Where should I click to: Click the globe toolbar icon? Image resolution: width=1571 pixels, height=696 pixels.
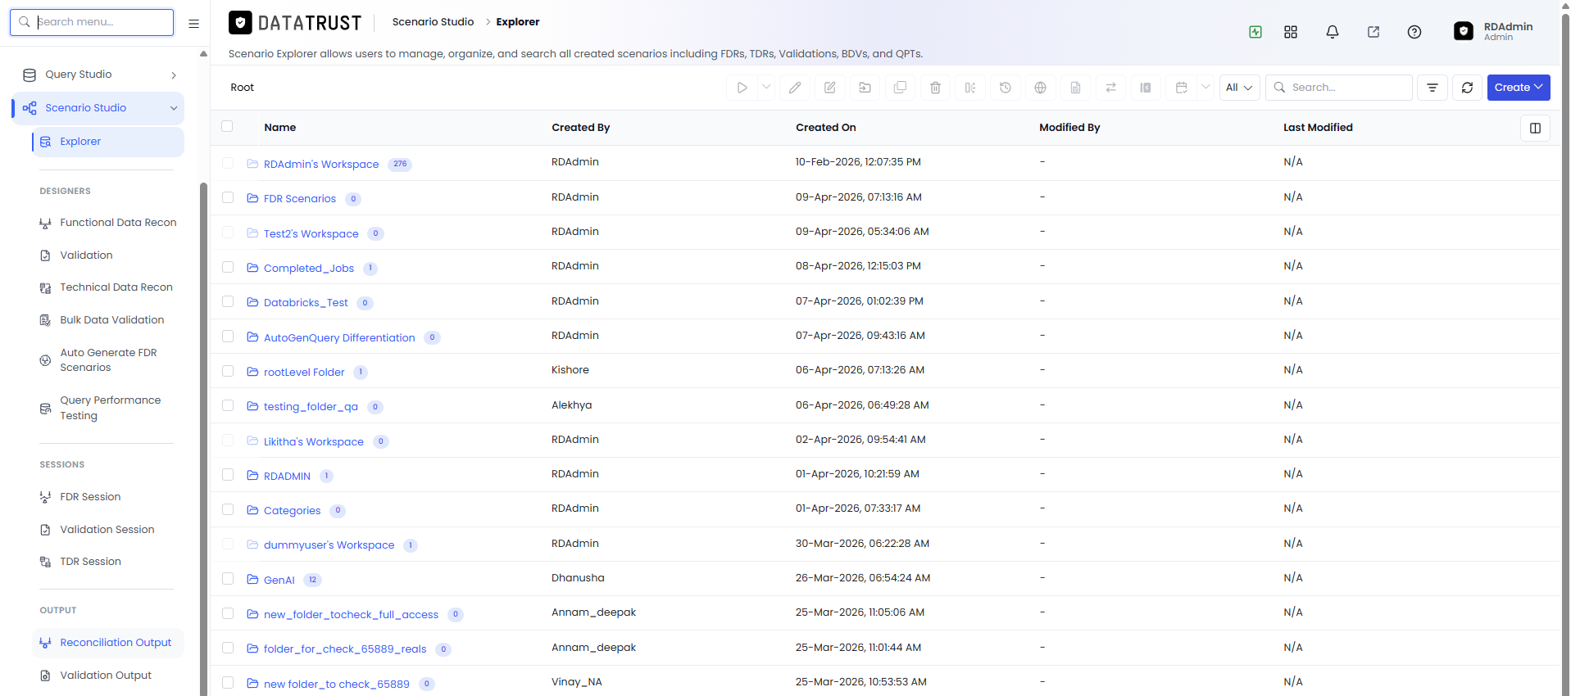click(1041, 88)
